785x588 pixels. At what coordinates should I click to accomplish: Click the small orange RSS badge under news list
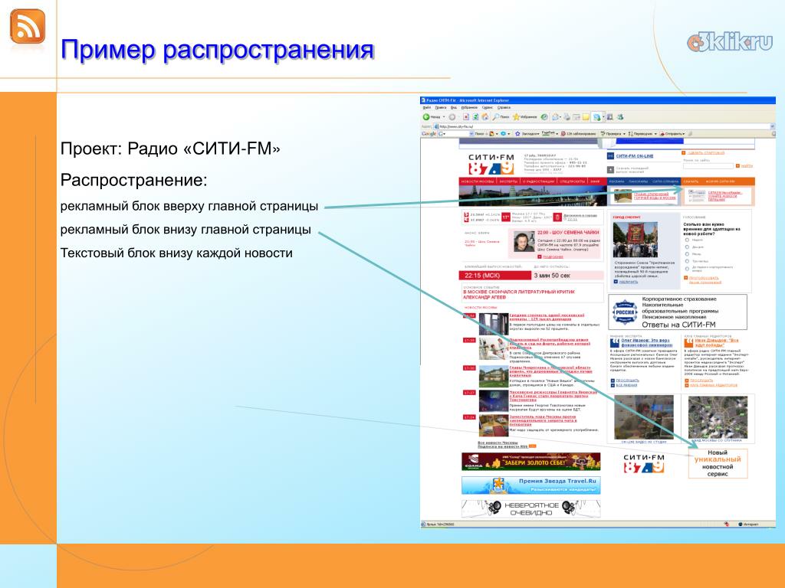tap(533, 446)
